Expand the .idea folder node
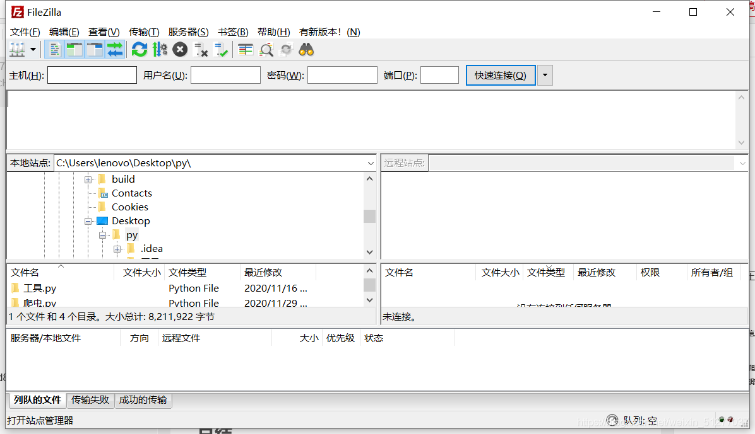This screenshot has width=755, height=434. click(x=117, y=249)
